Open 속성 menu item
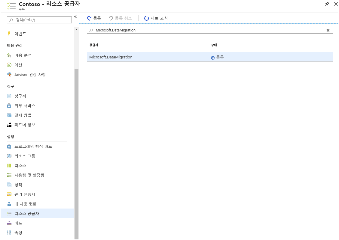 tap(18, 233)
